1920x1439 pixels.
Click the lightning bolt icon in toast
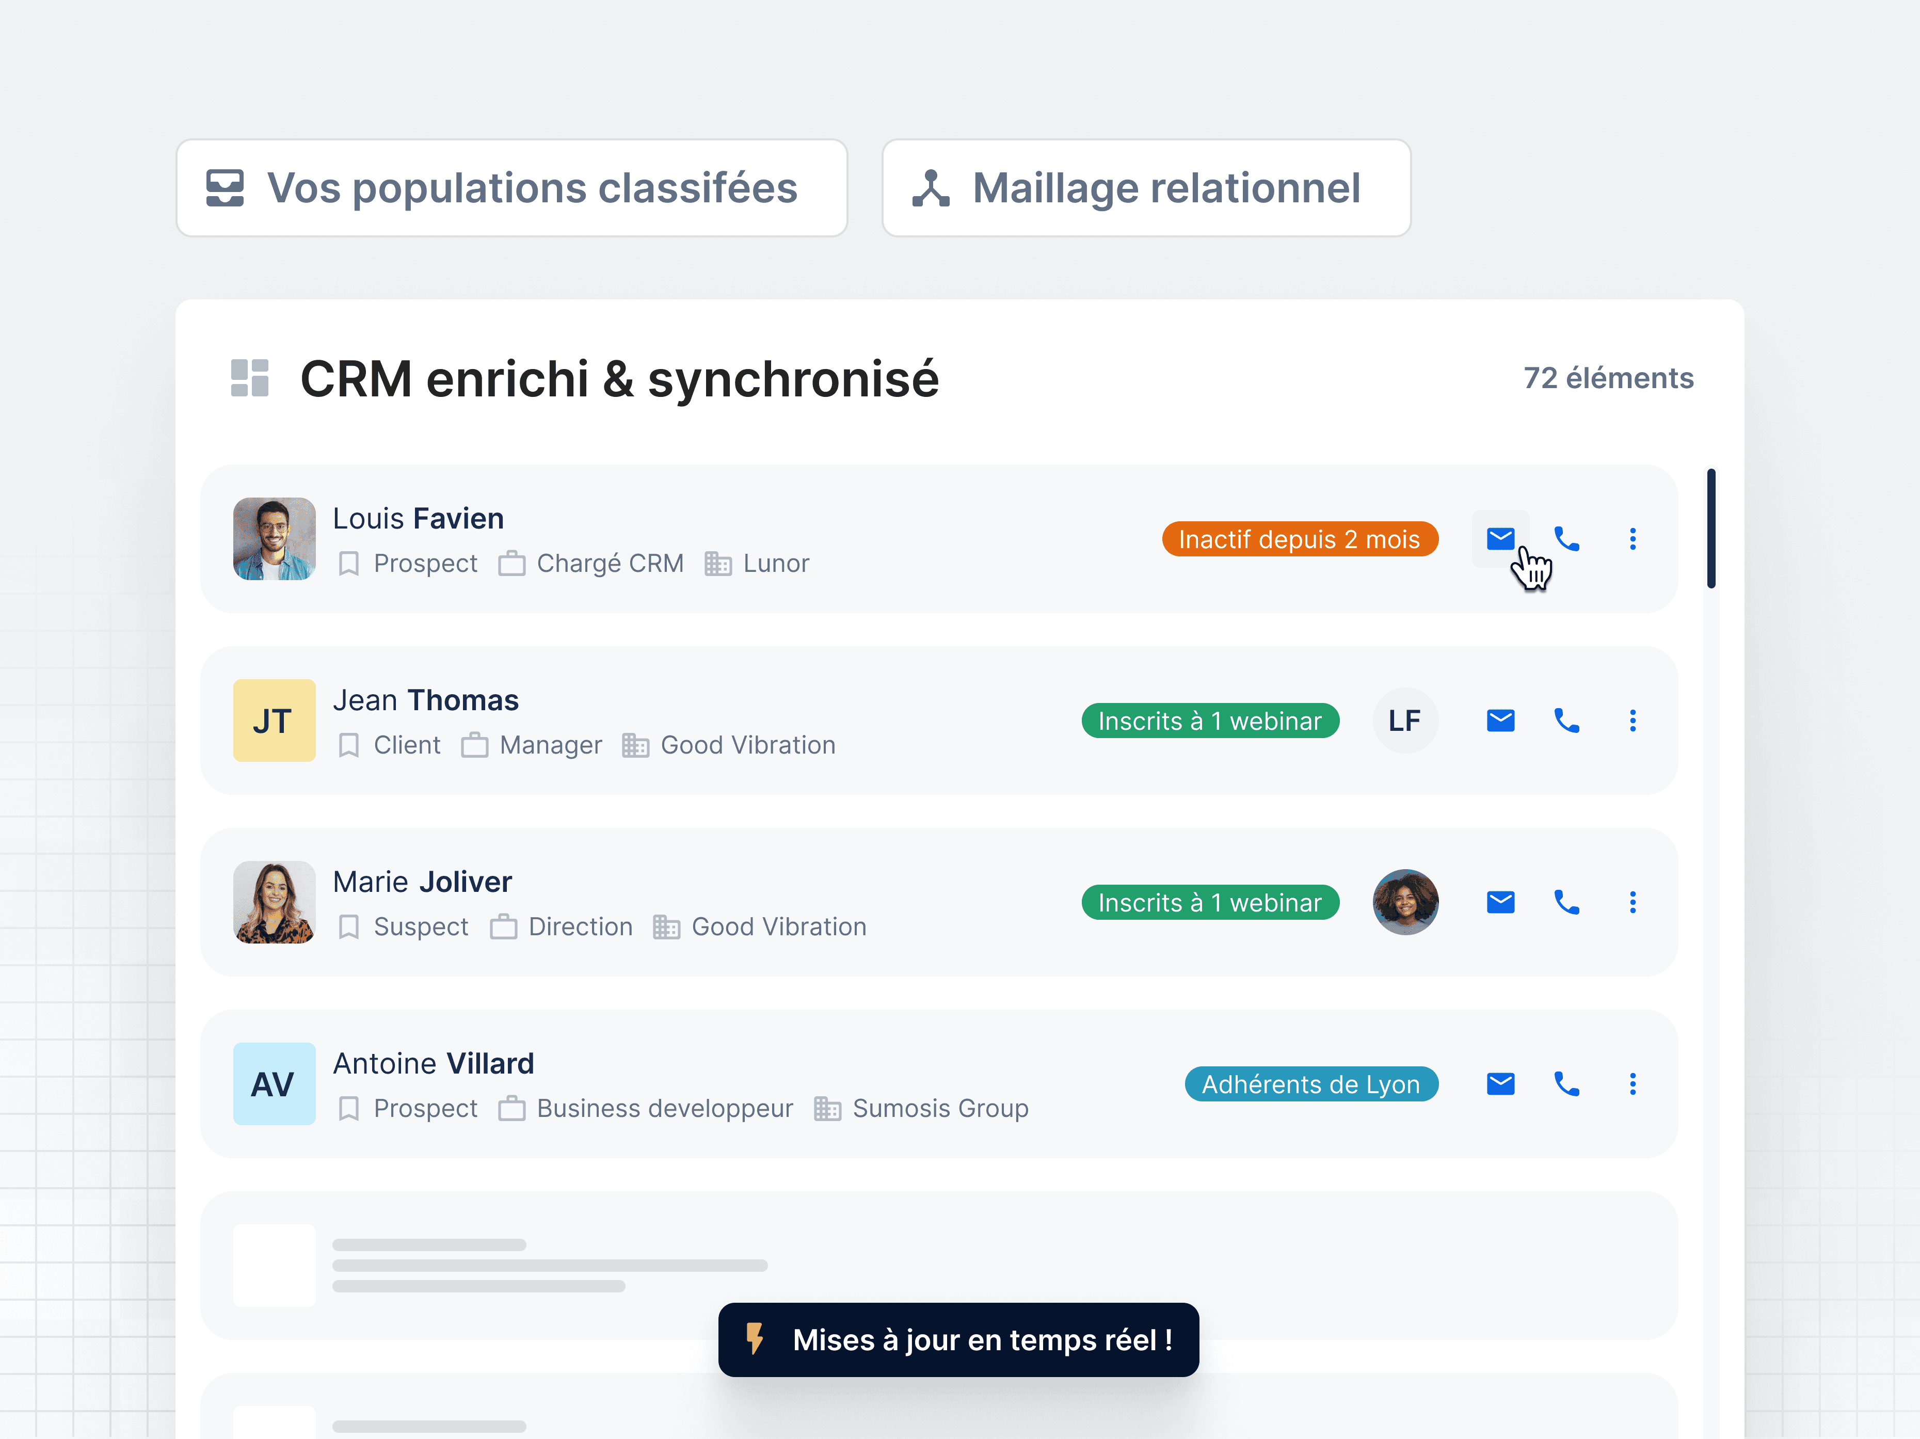(755, 1338)
